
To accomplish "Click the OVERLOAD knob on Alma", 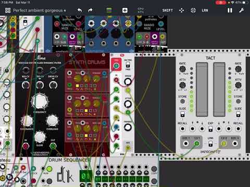I will click(52, 121).
